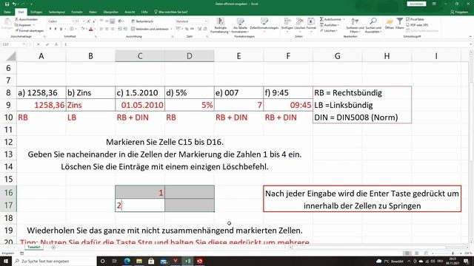The height and width of the screenshot is (266, 474).
Task: Cancel the formula bar entry
Action: coord(39,44)
